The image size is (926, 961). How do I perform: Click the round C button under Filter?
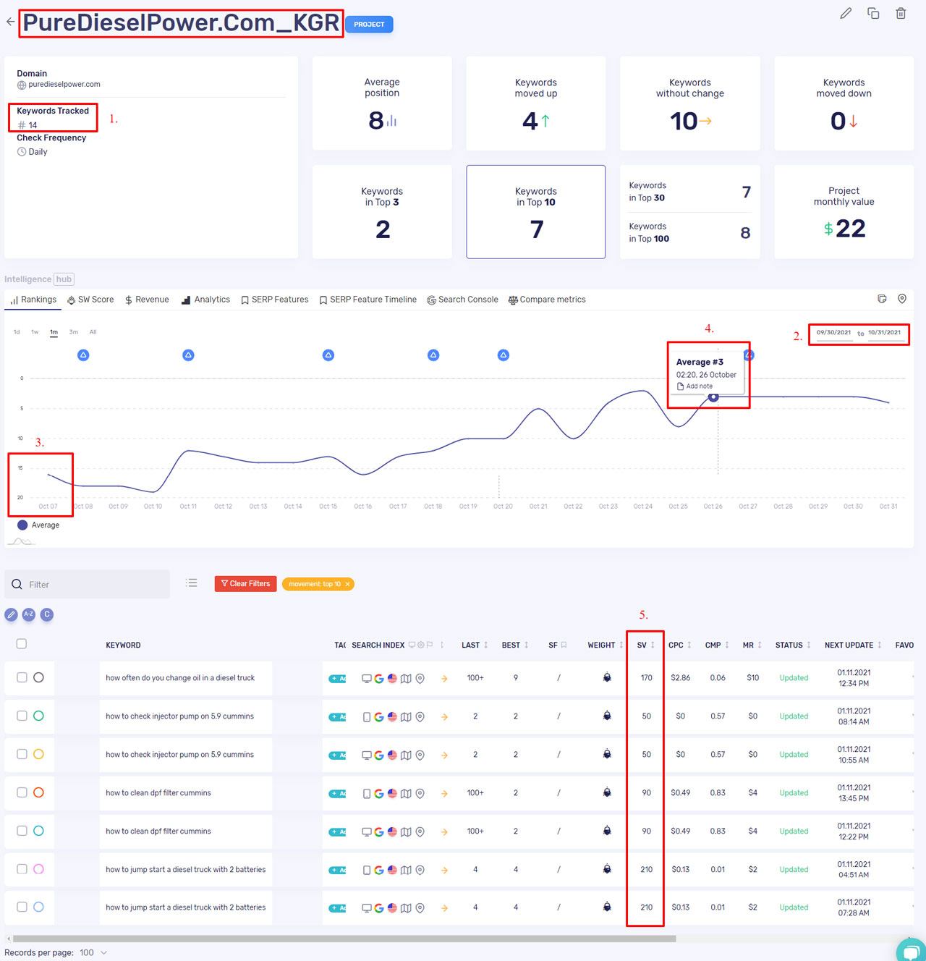click(x=47, y=614)
